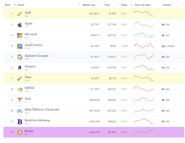
Task: Click Gold market cap $12.187 T
Action: [94, 14]
